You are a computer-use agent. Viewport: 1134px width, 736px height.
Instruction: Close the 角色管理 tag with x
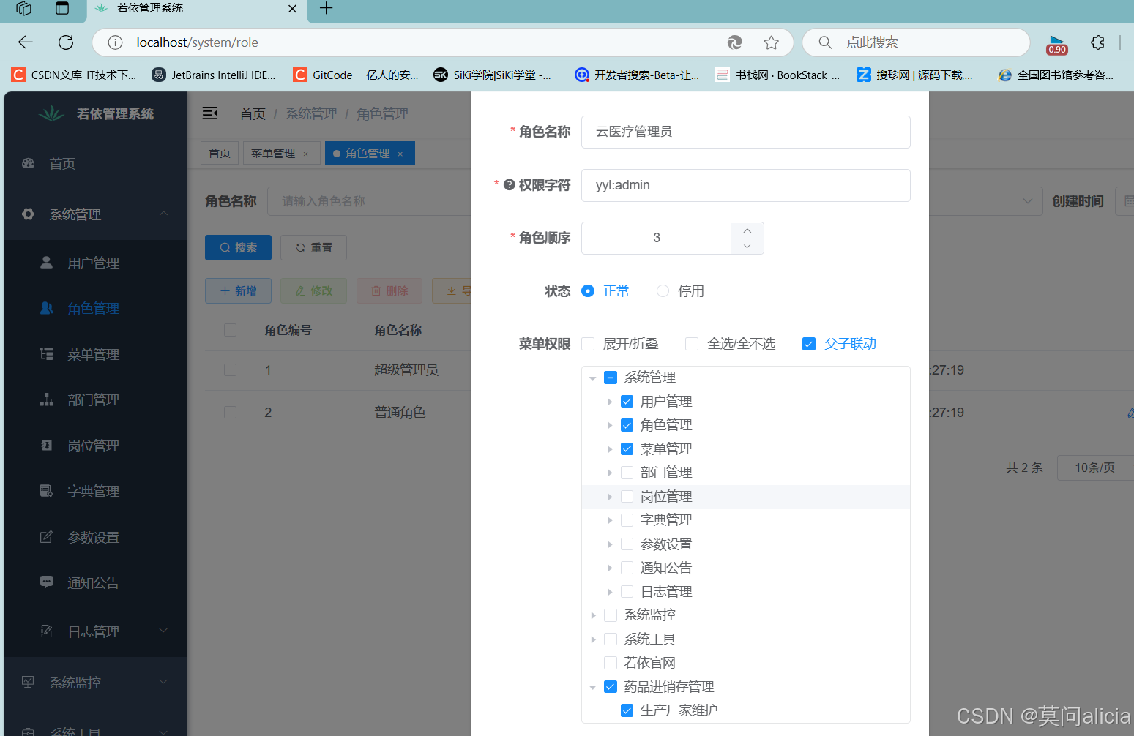(x=400, y=154)
